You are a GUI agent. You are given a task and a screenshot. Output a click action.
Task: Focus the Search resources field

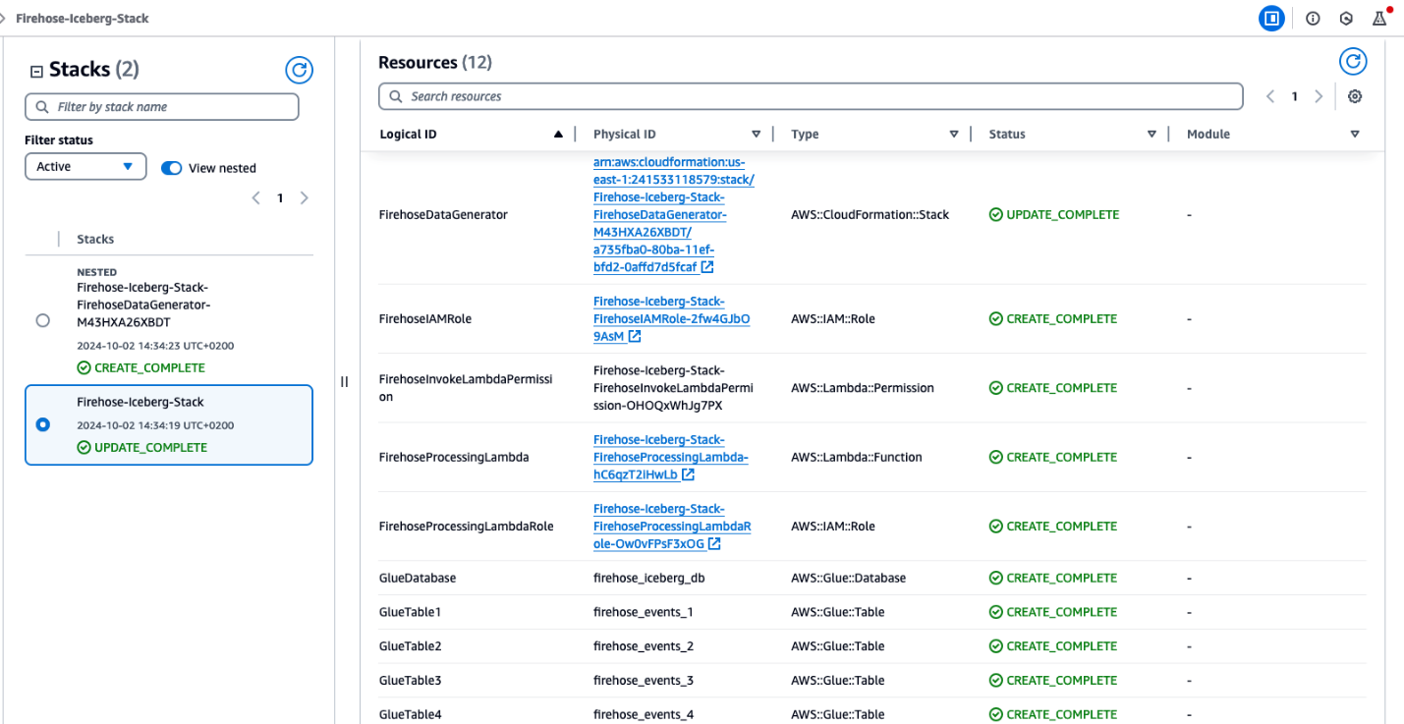pos(811,96)
